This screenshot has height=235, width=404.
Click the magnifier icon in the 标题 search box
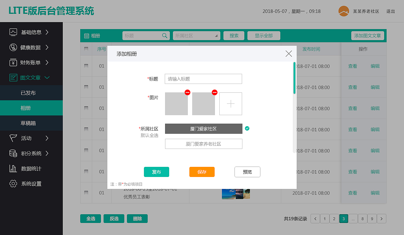click(164, 36)
